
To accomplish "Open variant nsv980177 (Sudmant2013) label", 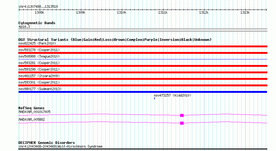I will click(x=40, y=89).
